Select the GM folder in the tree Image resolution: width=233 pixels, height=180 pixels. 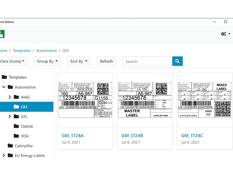(24, 107)
